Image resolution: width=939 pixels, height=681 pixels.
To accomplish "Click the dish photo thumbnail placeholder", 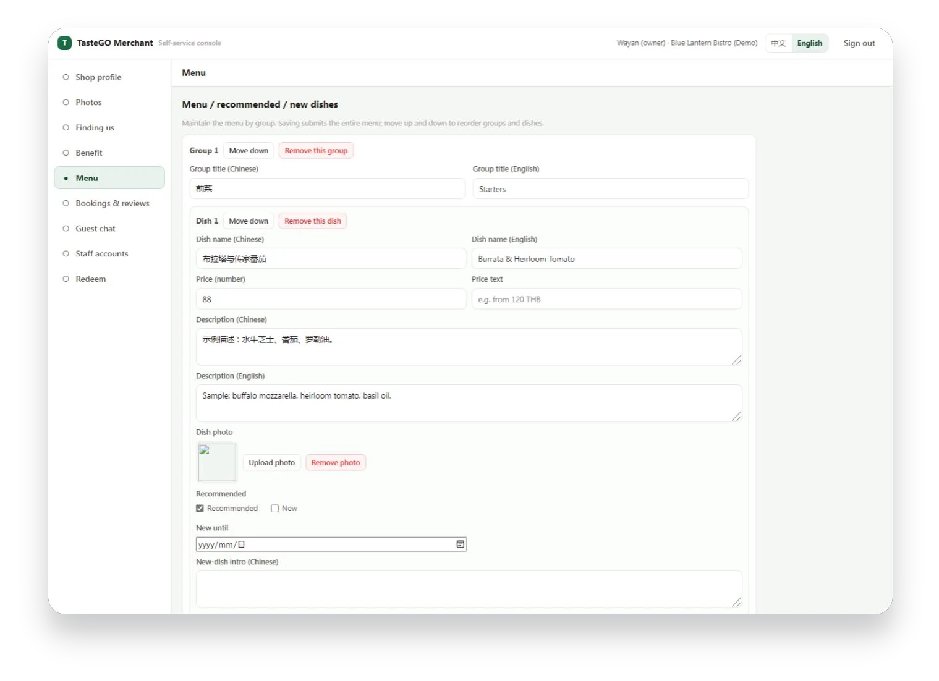I will tap(217, 462).
